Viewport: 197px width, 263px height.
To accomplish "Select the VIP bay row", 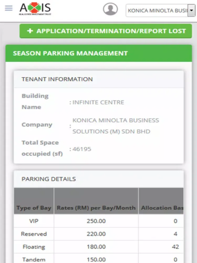I will click(99, 221).
